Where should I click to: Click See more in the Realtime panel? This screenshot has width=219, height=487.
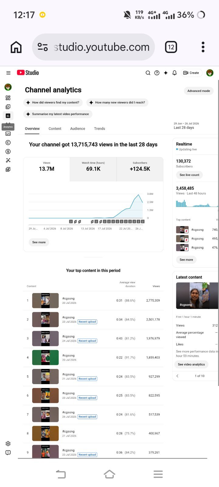click(186, 260)
